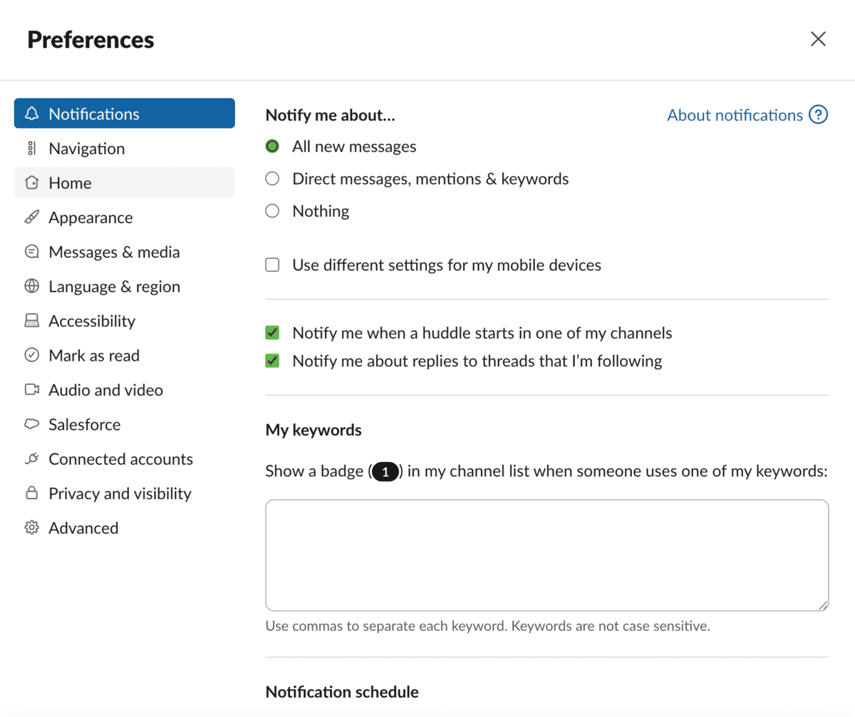Select the All new messages radio button

(x=271, y=146)
